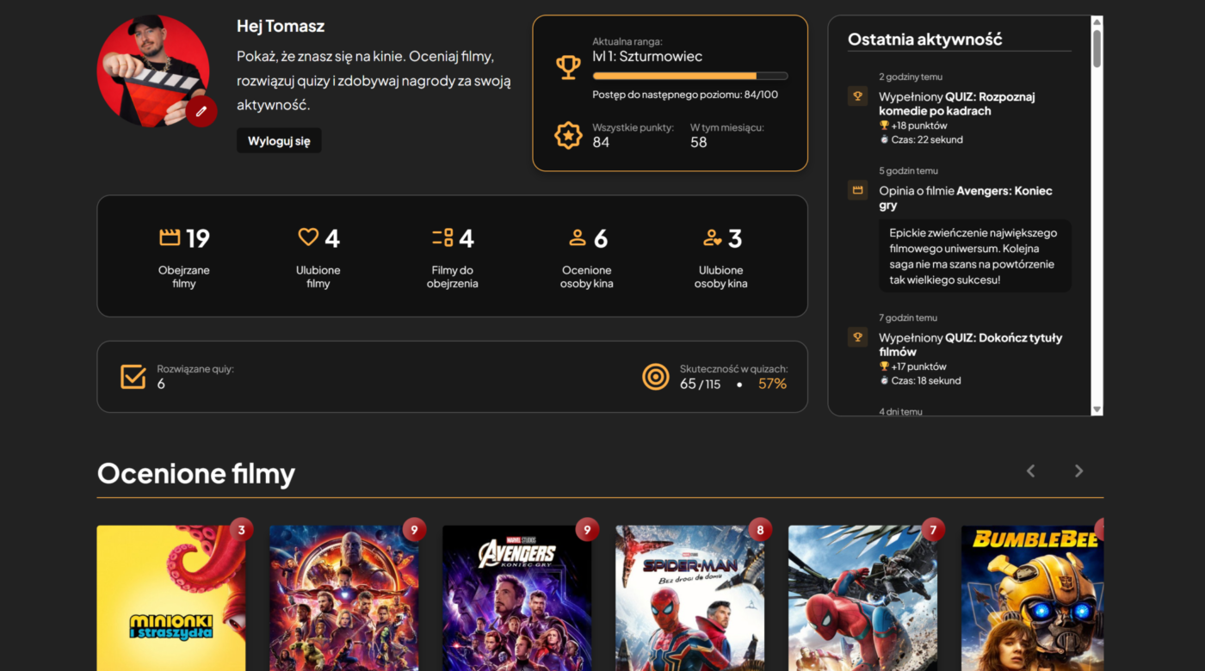Click the small trophy next to '+17 punktów'
Viewport: 1205px width, 671px height.
pyautogui.click(x=884, y=366)
